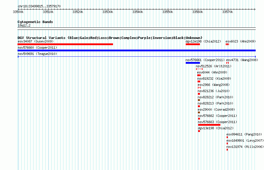The height and width of the screenshot is (170, 264).
Task: Open the esv1649801 (Levy2007) label
Action: click(x=245, y=140)
